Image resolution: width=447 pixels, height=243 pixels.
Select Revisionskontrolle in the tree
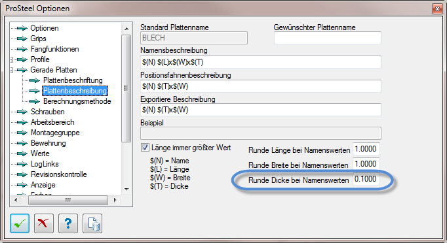(x=59, y=174)
